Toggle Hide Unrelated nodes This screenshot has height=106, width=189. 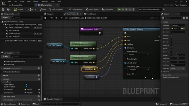pyautogui.click(x=56, y=9)
